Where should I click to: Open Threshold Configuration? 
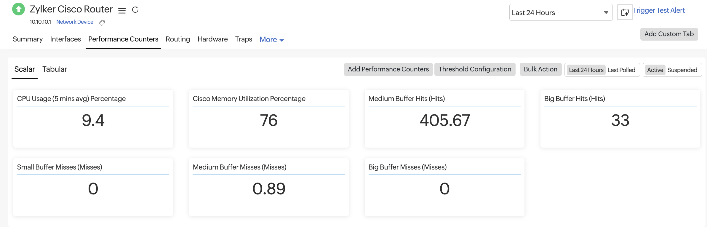click(x=475, y=69)
